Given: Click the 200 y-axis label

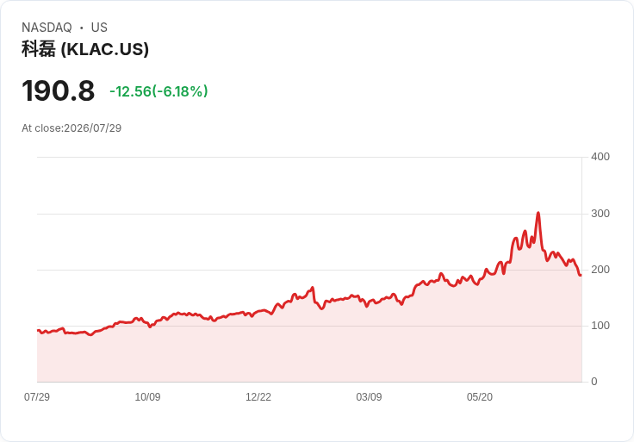Looking at the screenshot, I should pos(600,270).
